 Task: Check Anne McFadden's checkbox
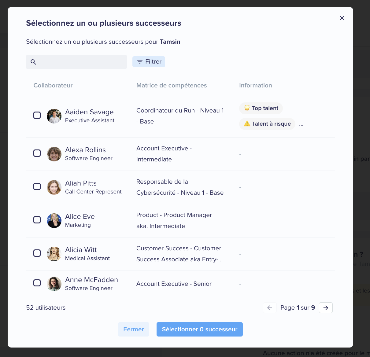37,283
